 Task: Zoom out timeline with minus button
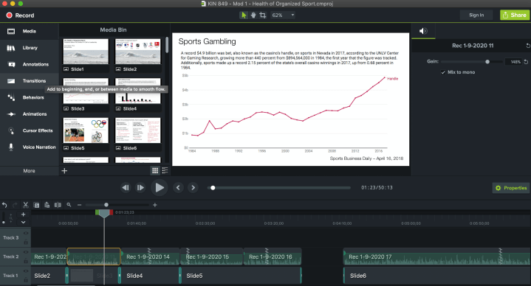79,205
